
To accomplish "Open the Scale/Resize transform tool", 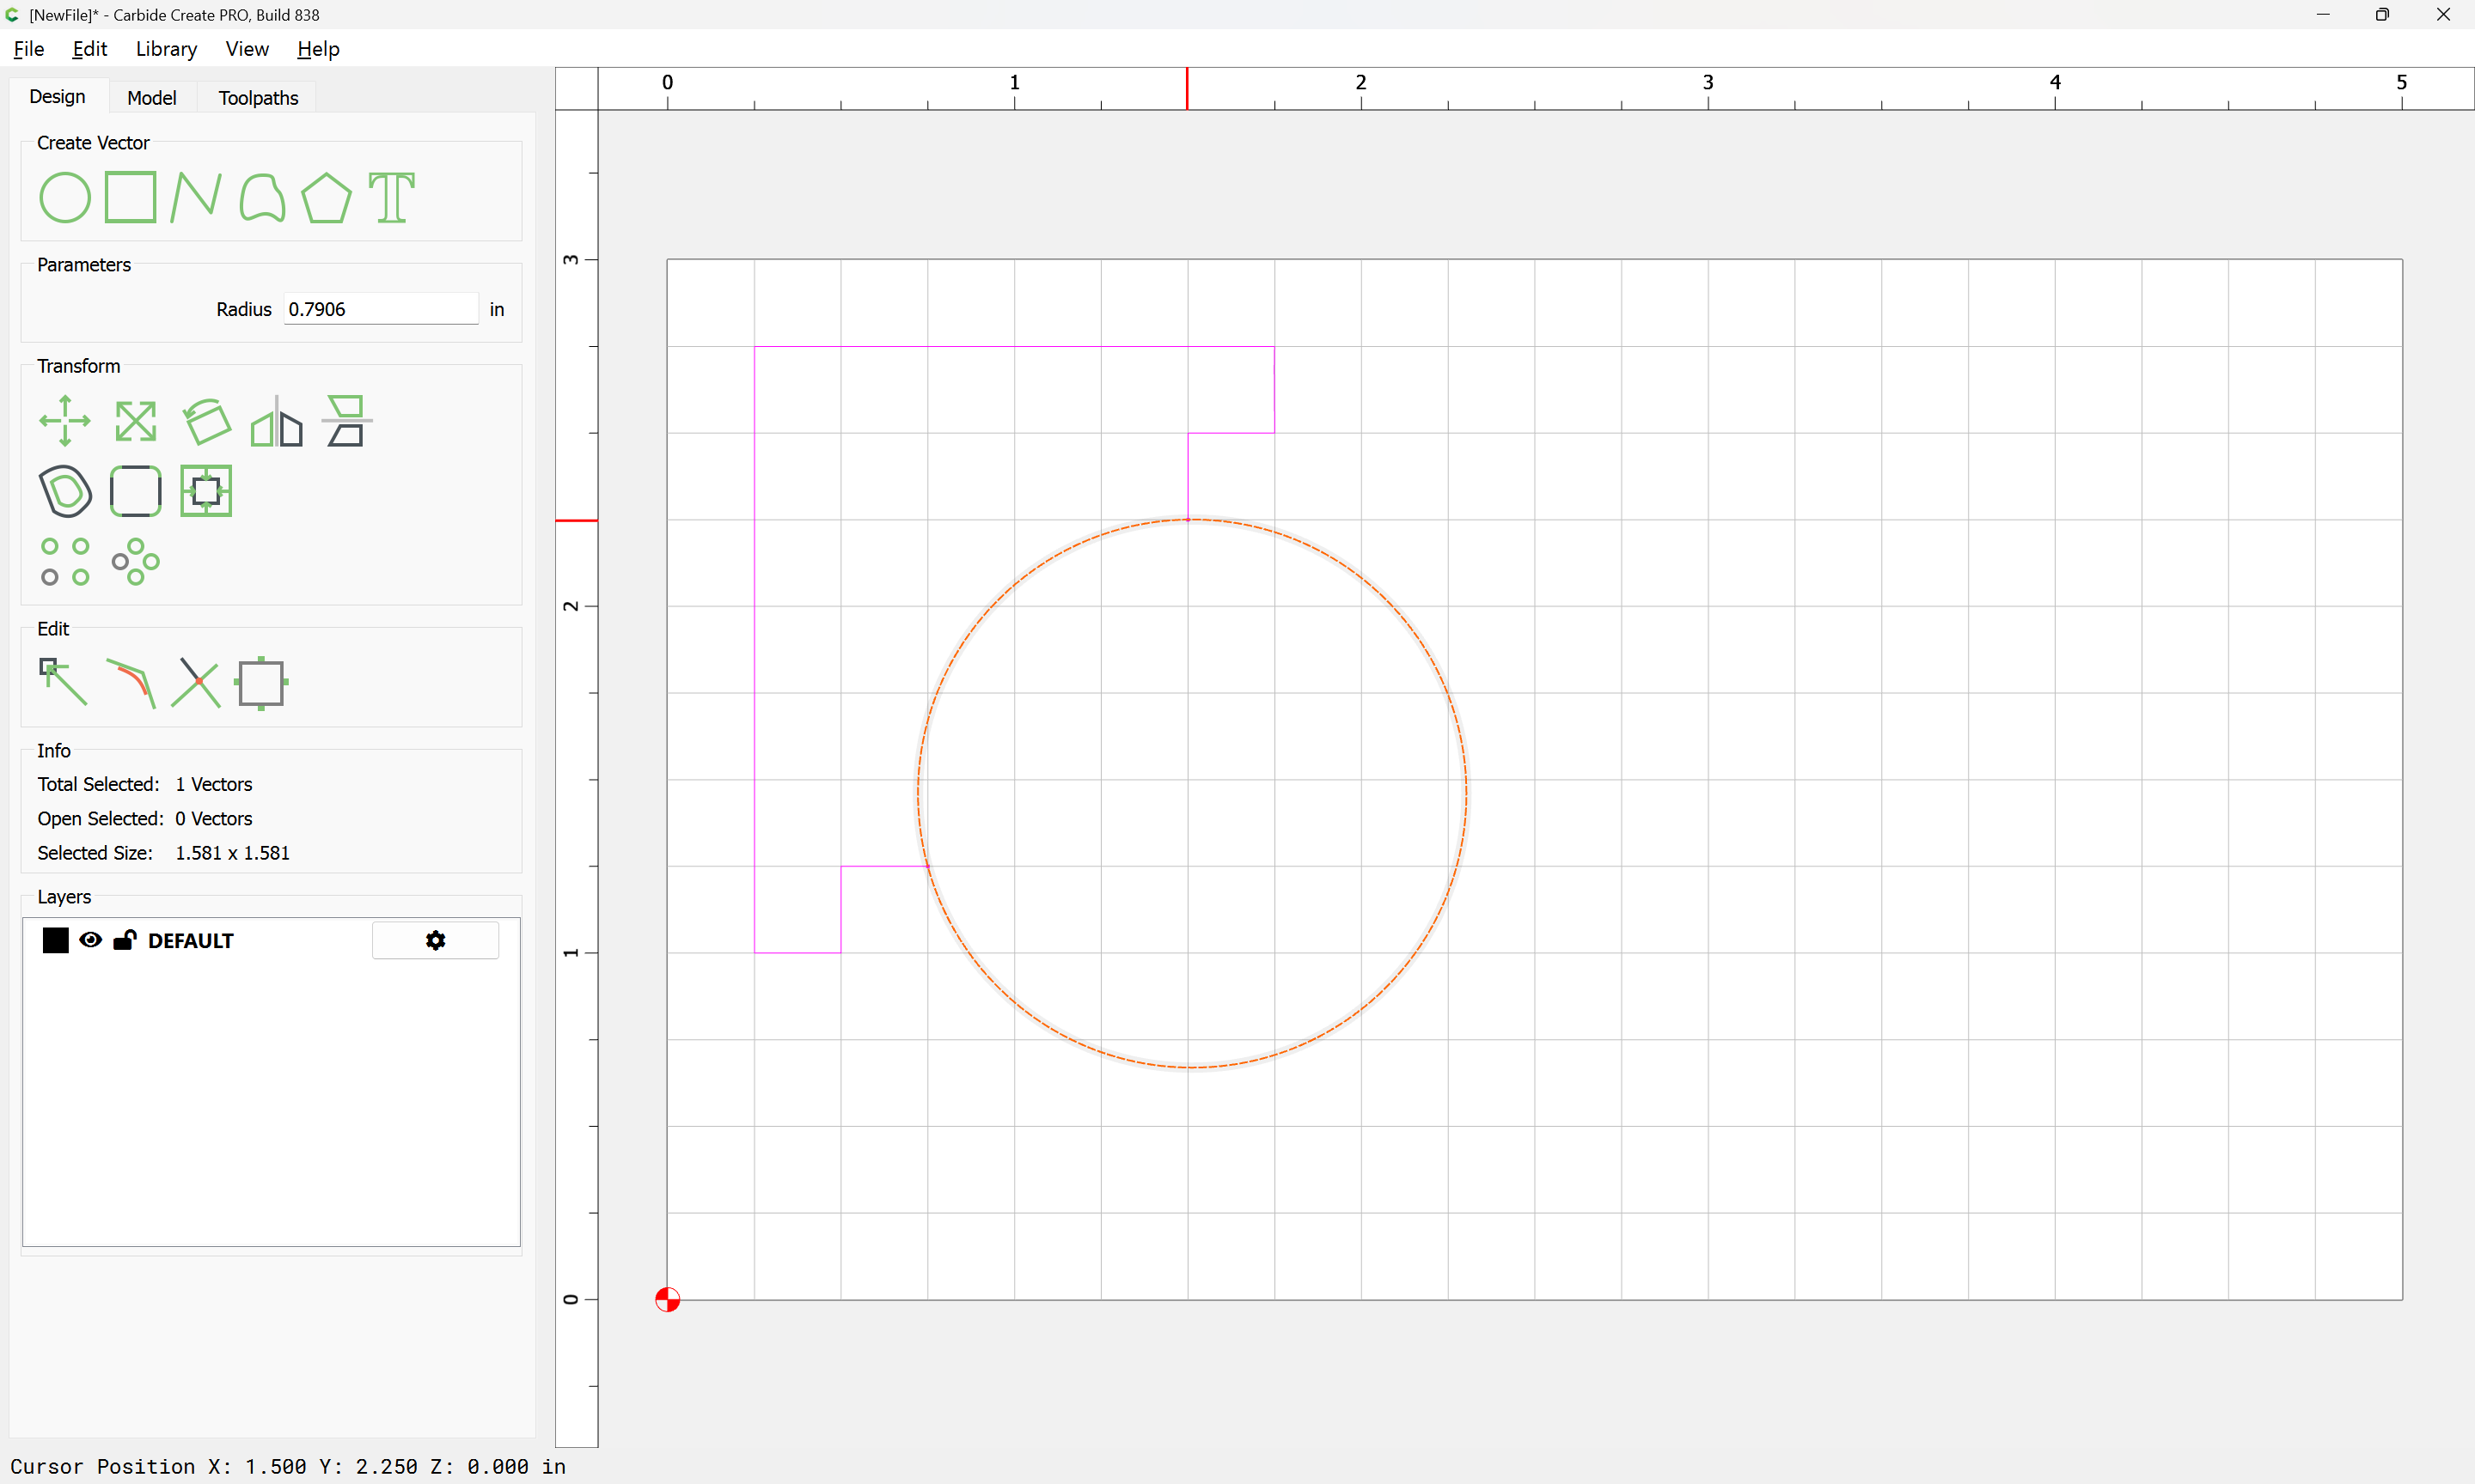I will (x=135, y=421).
